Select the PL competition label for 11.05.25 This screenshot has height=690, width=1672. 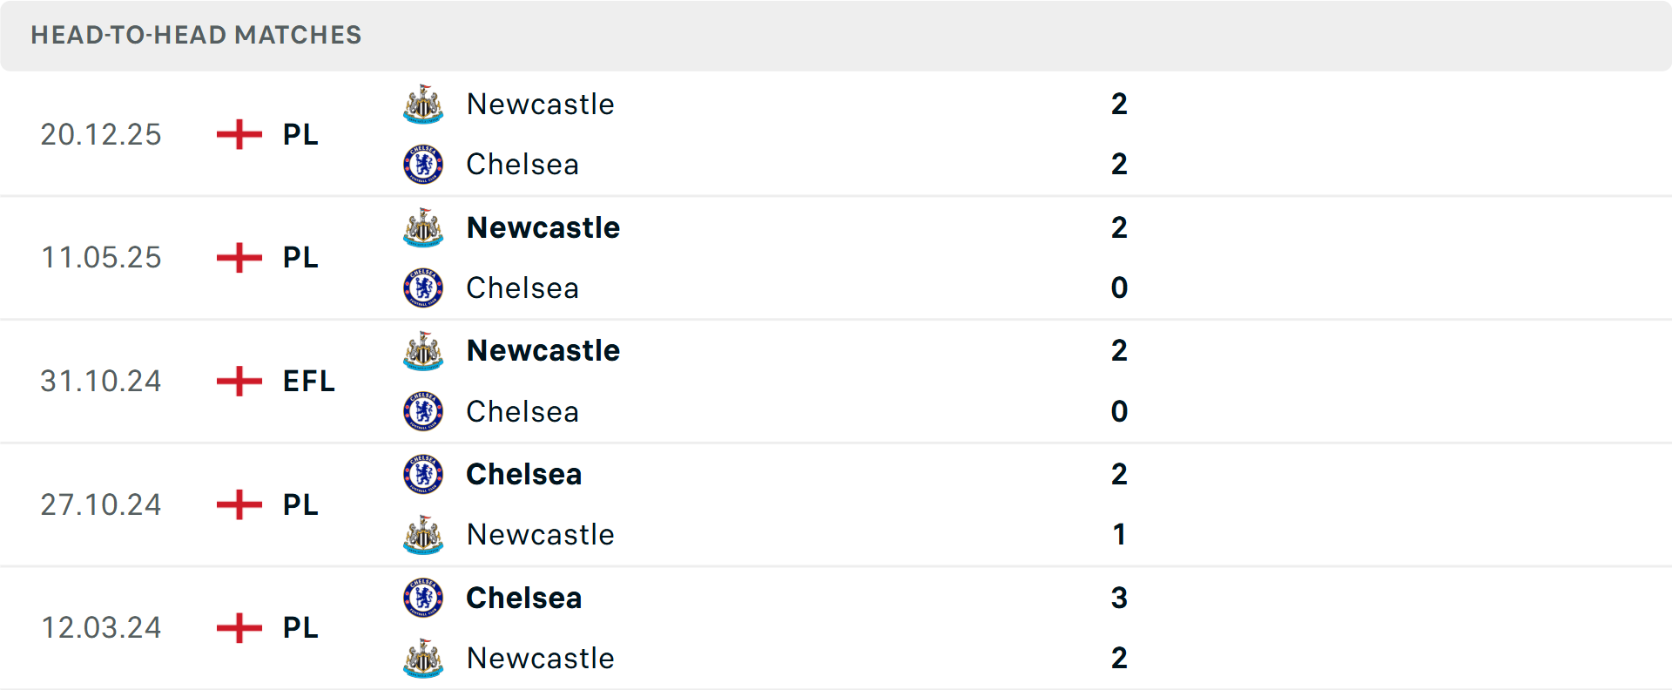299,257
